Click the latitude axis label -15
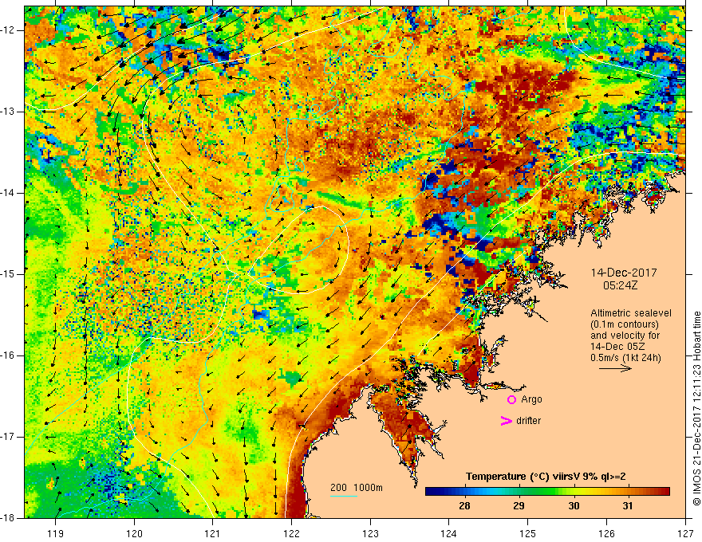The width and height of the screenshot is (702, 542). tap(9, 274)
